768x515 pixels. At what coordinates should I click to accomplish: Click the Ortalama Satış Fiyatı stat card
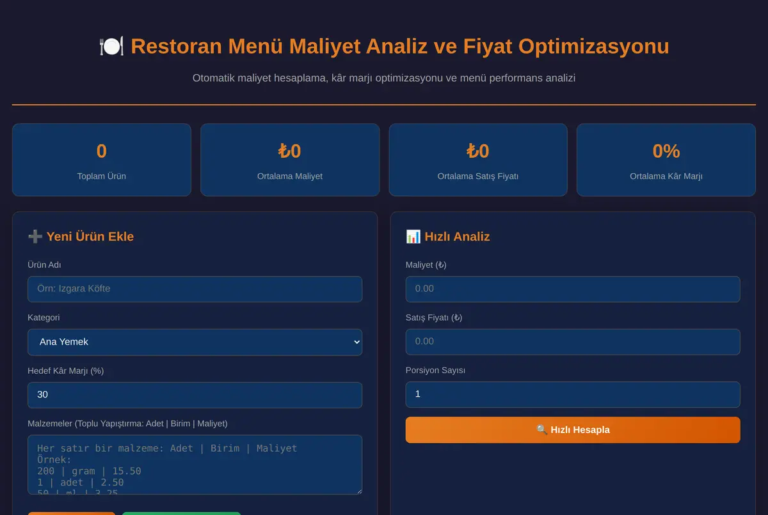point(478,160)
